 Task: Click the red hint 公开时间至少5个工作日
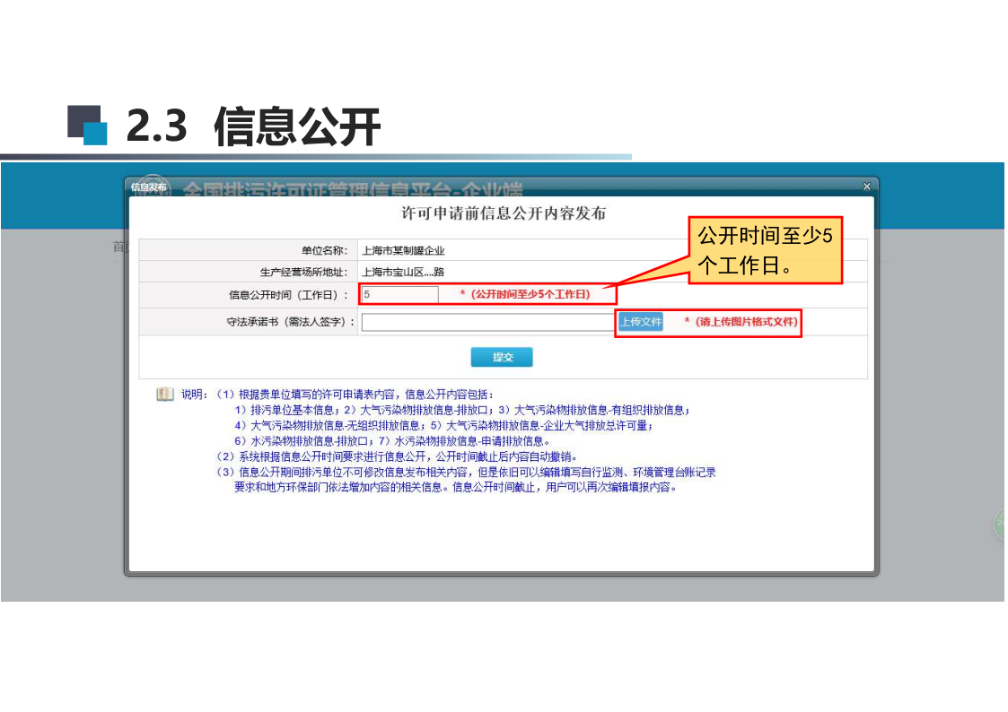pyautogui.click(x=525, y=294)
